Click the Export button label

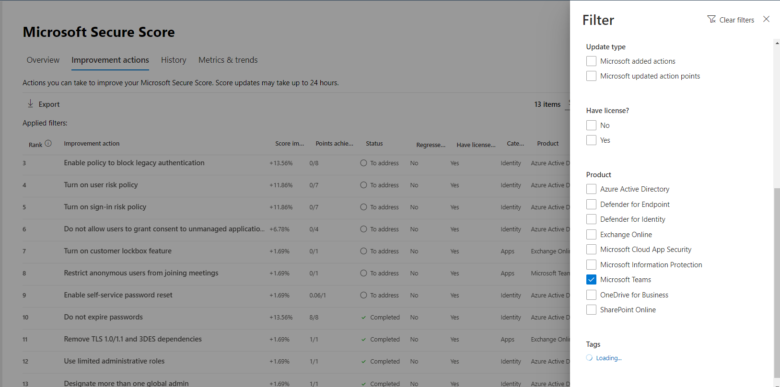pyautogui.click(x=49, y=104)
